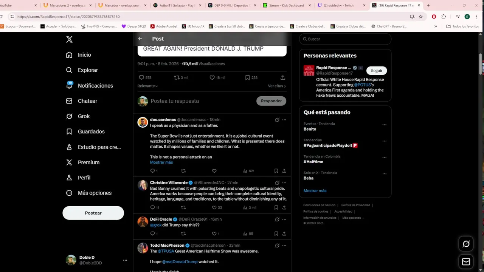Image resolution: width=484 pixels, height=272 pixels.
Task: Click the Responder button
Action: tap(271, 101)
